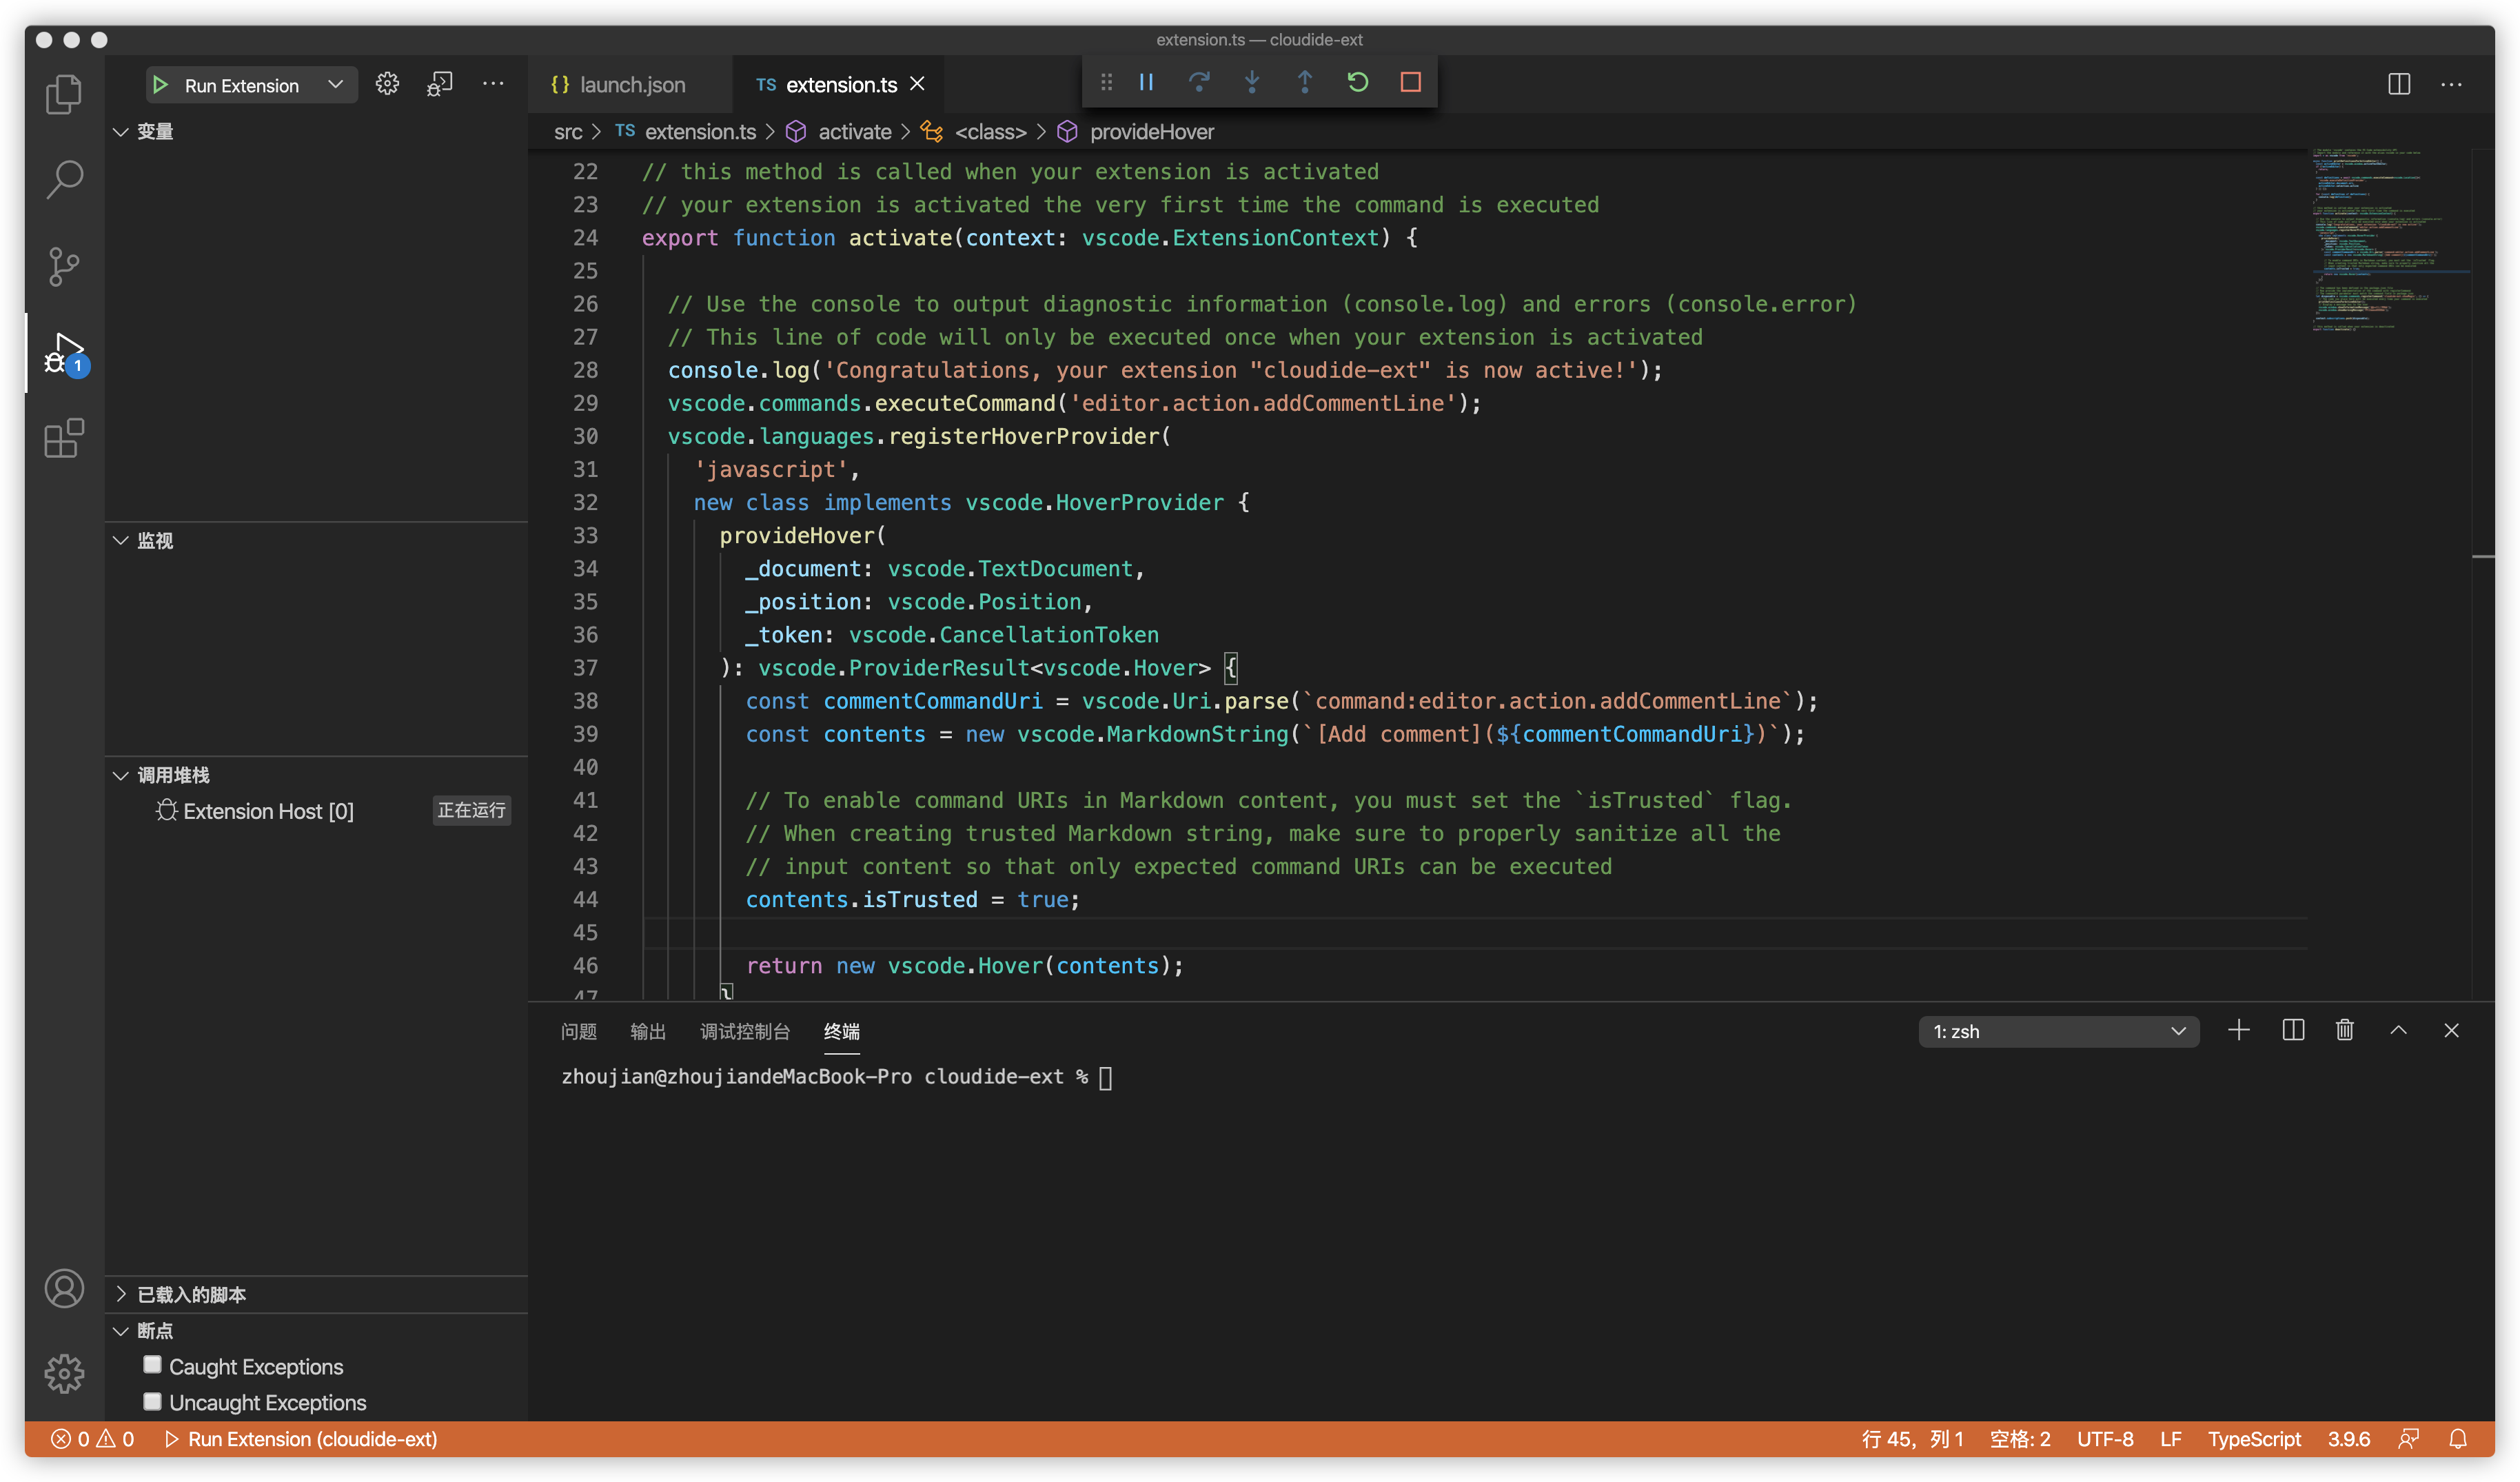Screen dimensions: 2520x1482
Task: Grab the debug toolbar drag handle
Action: point(1106,82)
